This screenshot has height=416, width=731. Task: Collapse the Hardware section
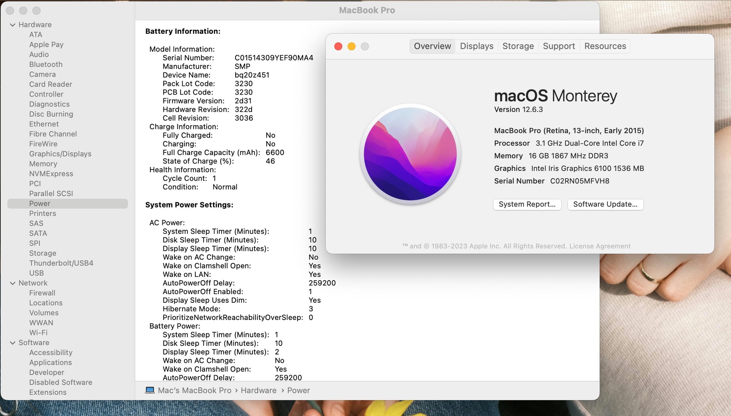(12, 25)
